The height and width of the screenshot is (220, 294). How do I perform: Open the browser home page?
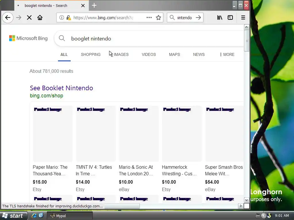pos(40,17)
